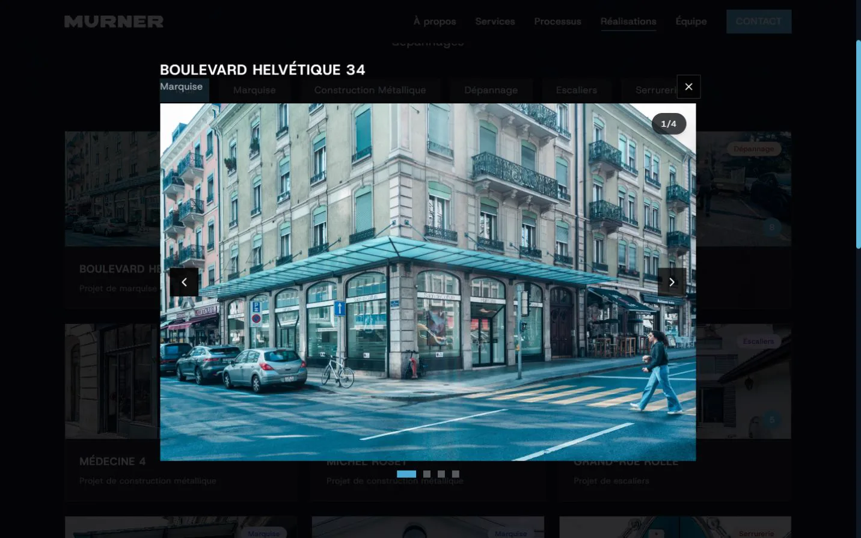Click the 1/4 image counter badge
861x538 pixels.
coord(669,123)
